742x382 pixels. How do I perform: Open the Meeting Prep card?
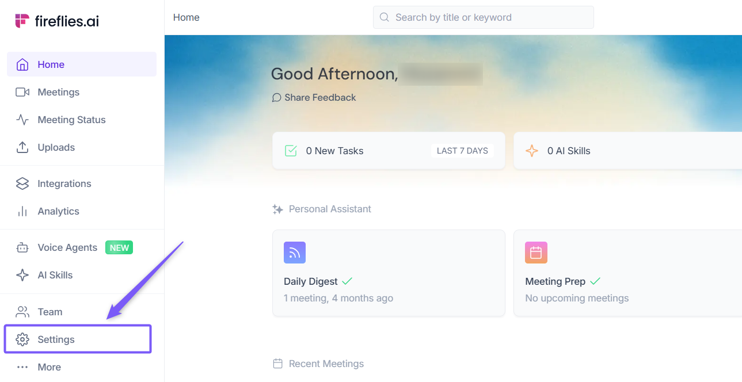[x=627, y=273]
